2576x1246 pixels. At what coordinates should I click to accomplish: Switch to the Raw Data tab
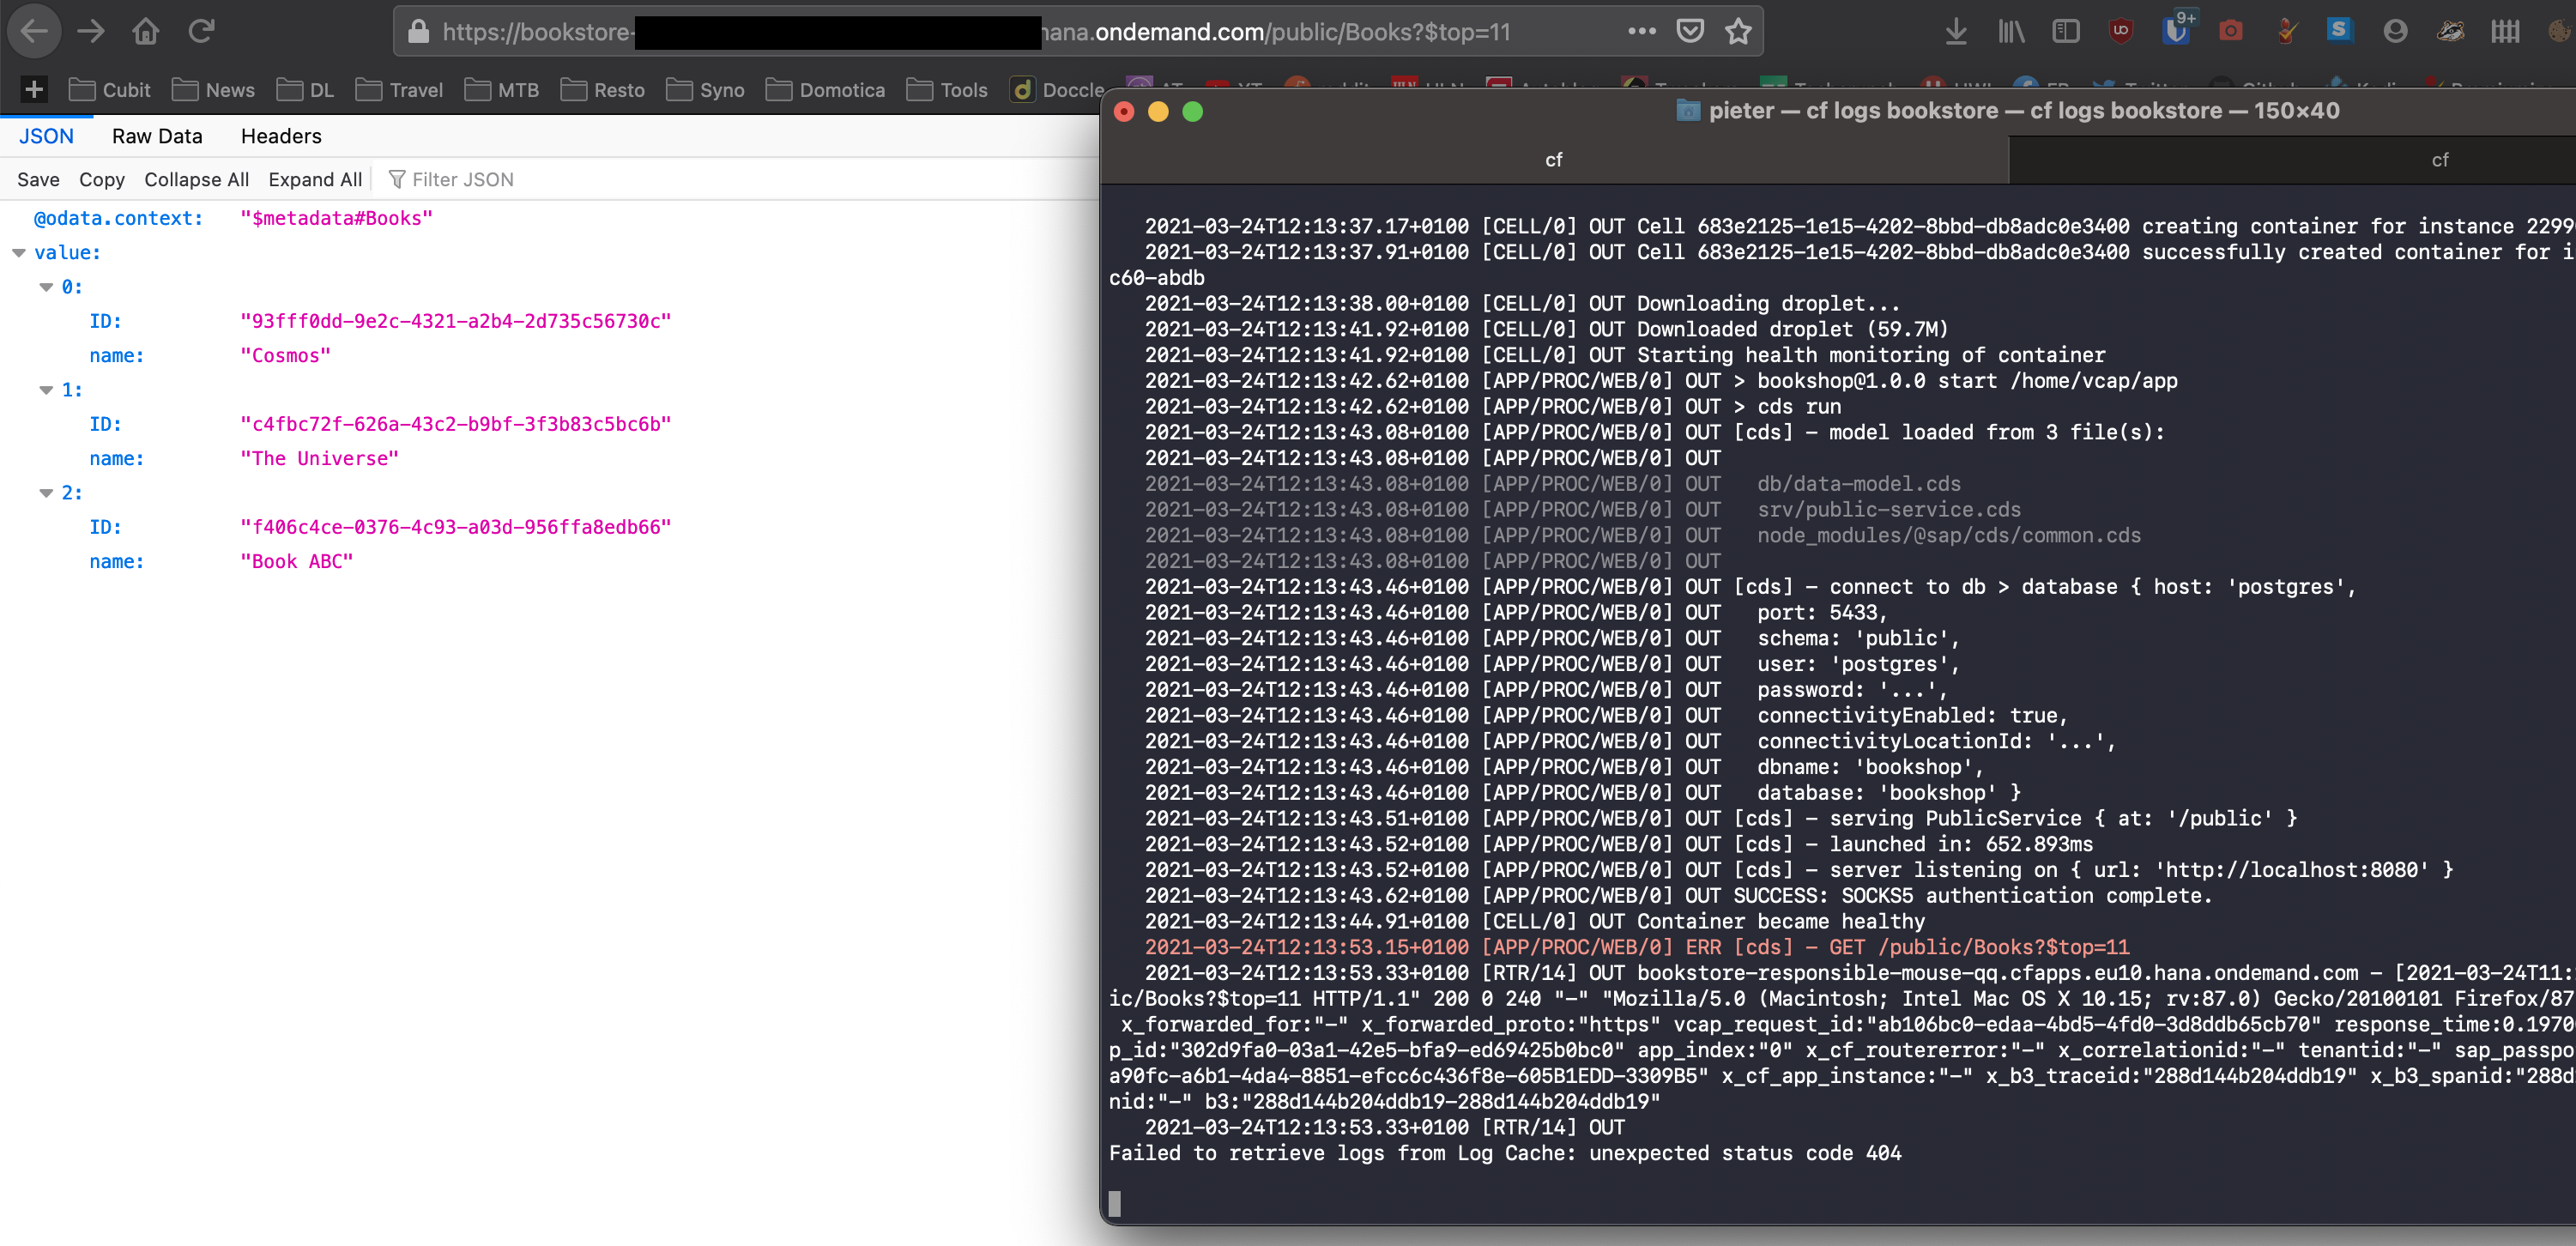[157, 136]
